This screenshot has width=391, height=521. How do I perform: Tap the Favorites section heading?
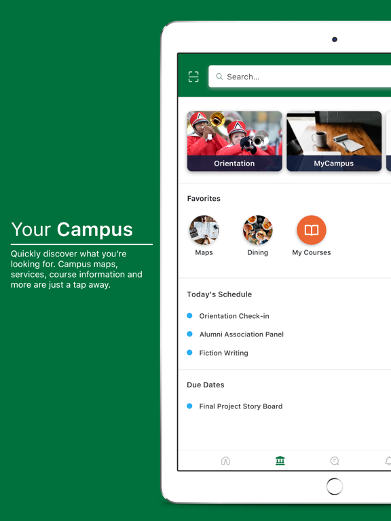coord(204,198)
